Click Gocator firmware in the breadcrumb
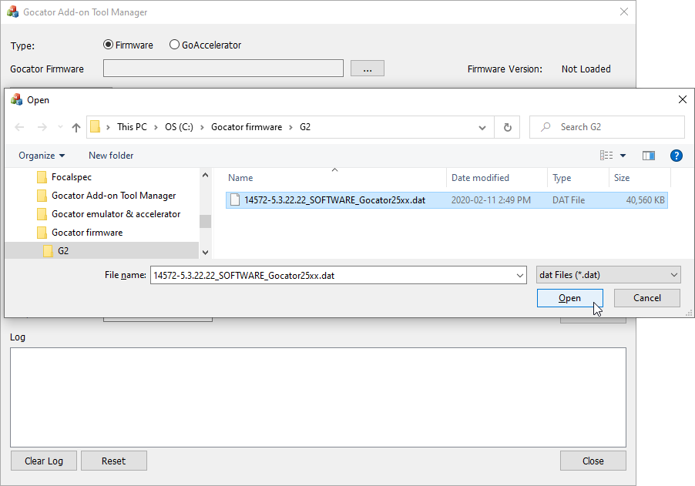 coord(247,127)
